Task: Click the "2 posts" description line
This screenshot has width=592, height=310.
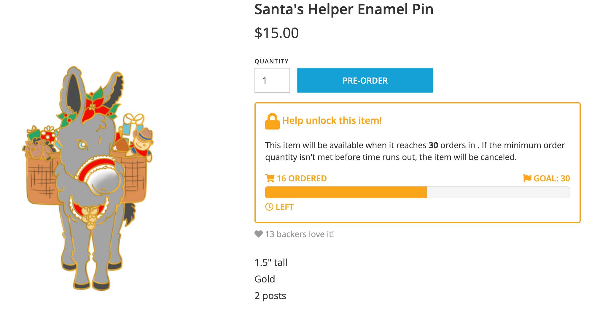Action: coord(270,296)
